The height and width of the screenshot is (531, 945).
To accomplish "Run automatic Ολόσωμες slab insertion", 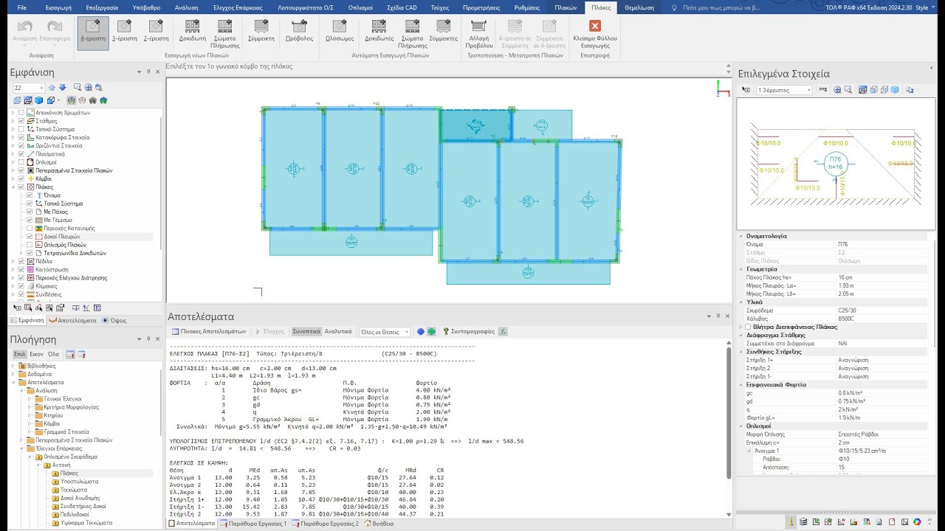I will [x=340, y=32].
